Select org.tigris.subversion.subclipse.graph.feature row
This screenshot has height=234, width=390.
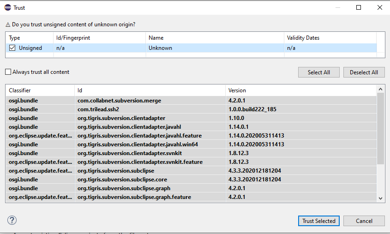tap(191, 197)
